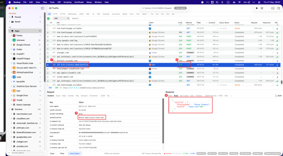Open Wi-Fi menu in macOS menu bar
The height and width of the screenshot is (156, 283).
(x=239, y=2)
